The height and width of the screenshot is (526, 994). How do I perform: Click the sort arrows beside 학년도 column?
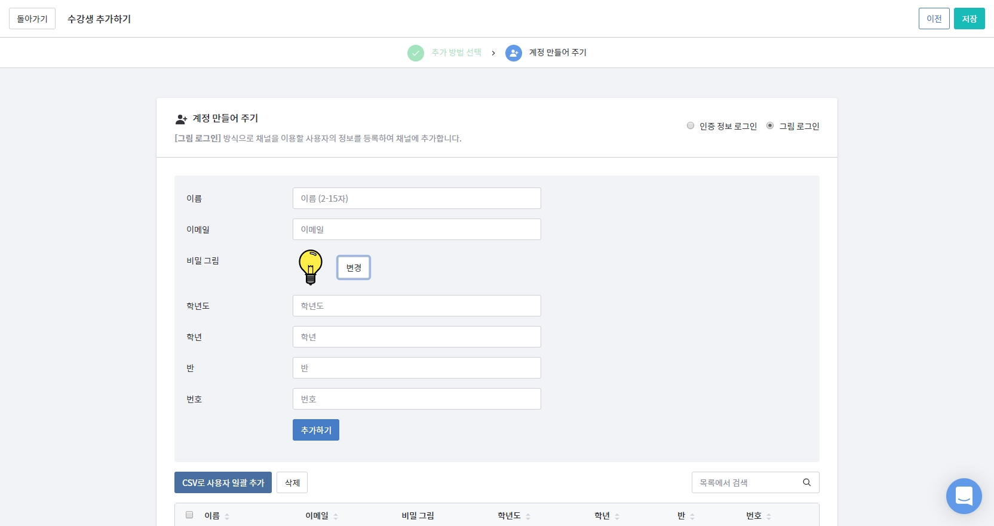(528, 516)
